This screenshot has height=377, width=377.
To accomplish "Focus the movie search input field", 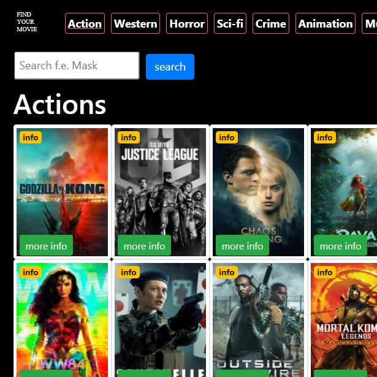I will click(x=77, y=66).
